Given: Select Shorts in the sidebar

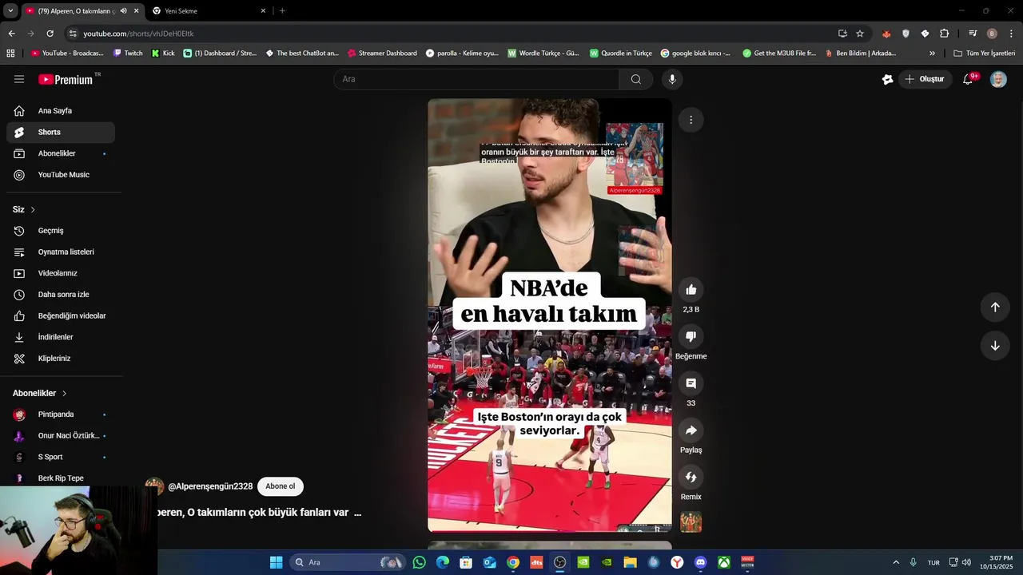Looking at the screenshot, I should tap(61, 133).
